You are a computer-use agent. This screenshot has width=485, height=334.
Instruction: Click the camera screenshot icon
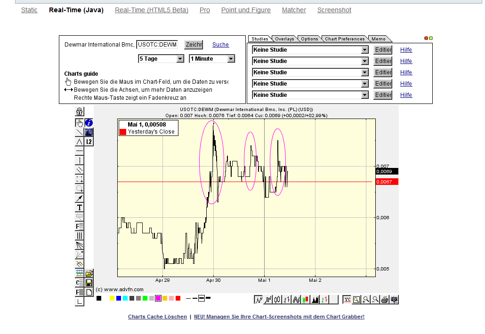(394, 299)
